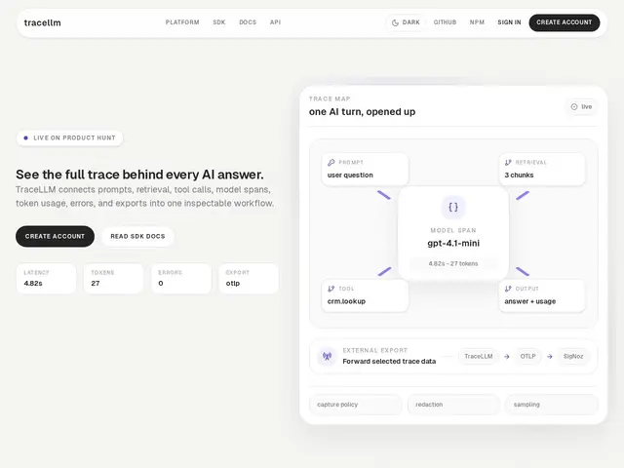Open the API nav item
Image resolution: width=624 pixels, height=468 pixels.
275,22
